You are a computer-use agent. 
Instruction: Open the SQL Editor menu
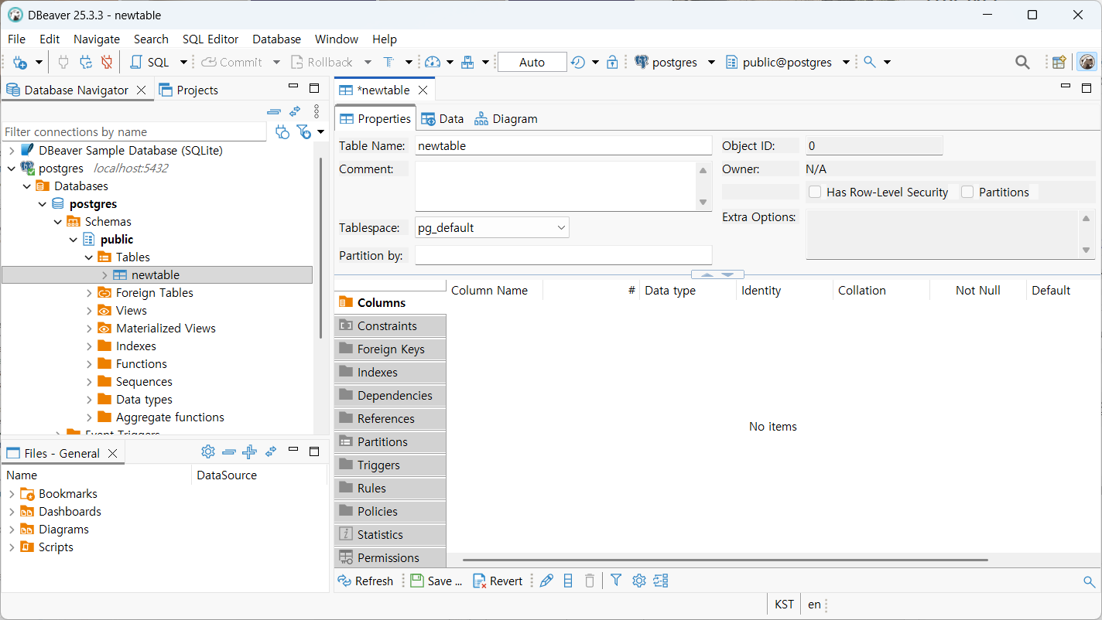[x=210, y=39]
